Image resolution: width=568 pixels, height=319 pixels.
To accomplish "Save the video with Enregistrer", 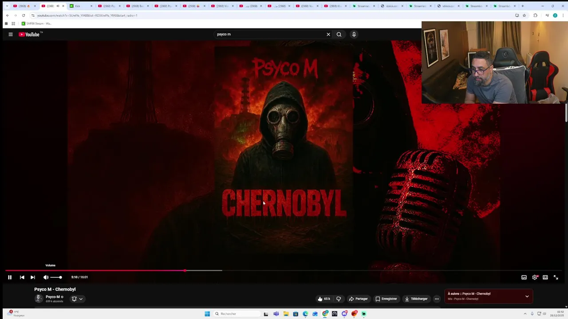I will (386, 299).
